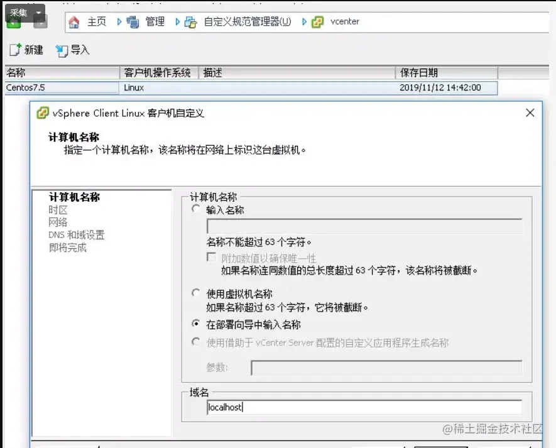Click the 新建 toolbar label

click(x=34, y=50)
